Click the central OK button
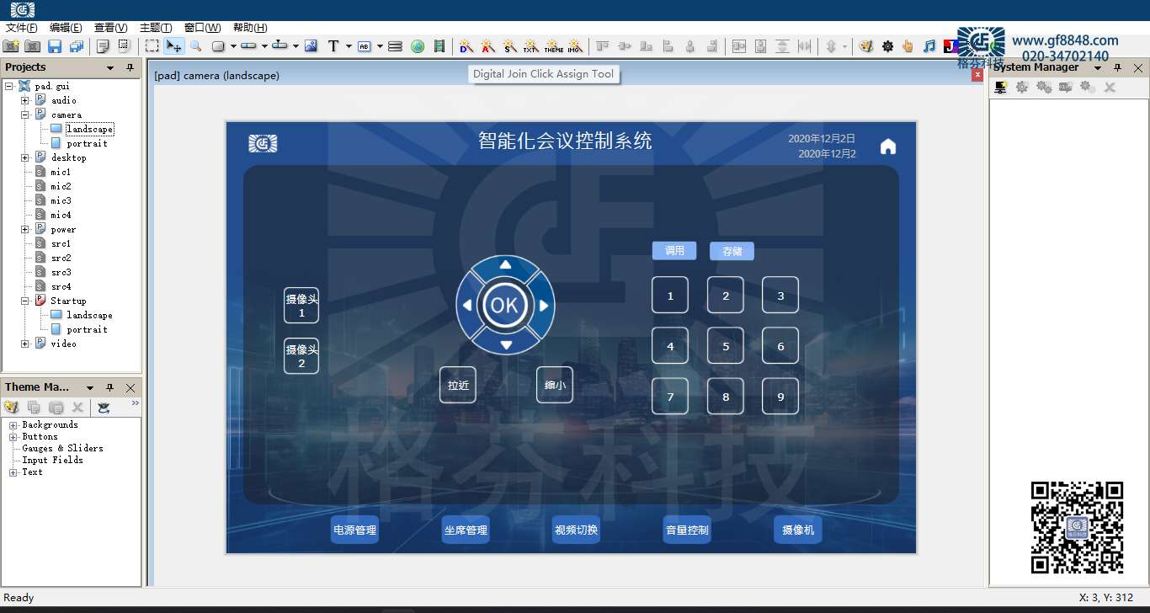The image size is (1150, 613). click(x=504, y=305)
